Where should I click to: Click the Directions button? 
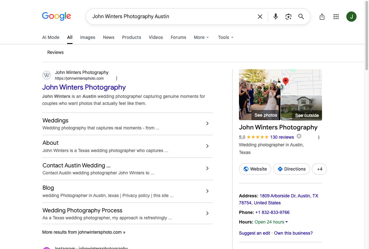click(x=291, y=169)
